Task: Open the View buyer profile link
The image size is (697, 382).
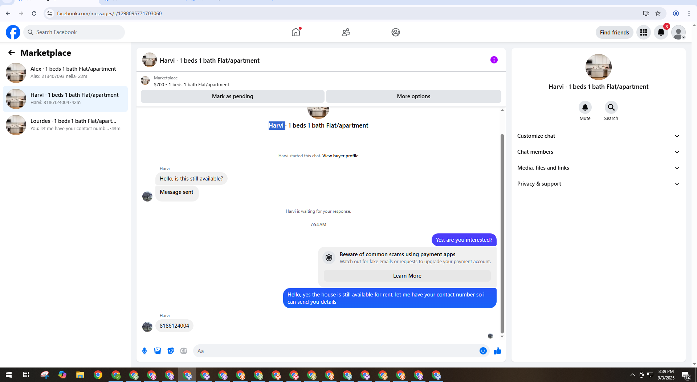Action: tap(340, 156)
